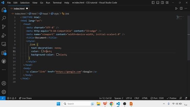Viewport: 190px width, 107px height.
Task: Show hidden icons chevron in system tray
Action: pyautogui.click(x=164, y=104)
